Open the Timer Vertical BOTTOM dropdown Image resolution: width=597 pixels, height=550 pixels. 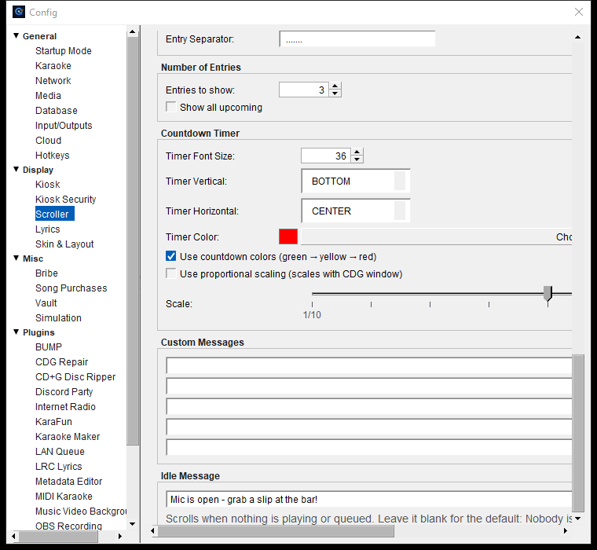click(356, 181)
